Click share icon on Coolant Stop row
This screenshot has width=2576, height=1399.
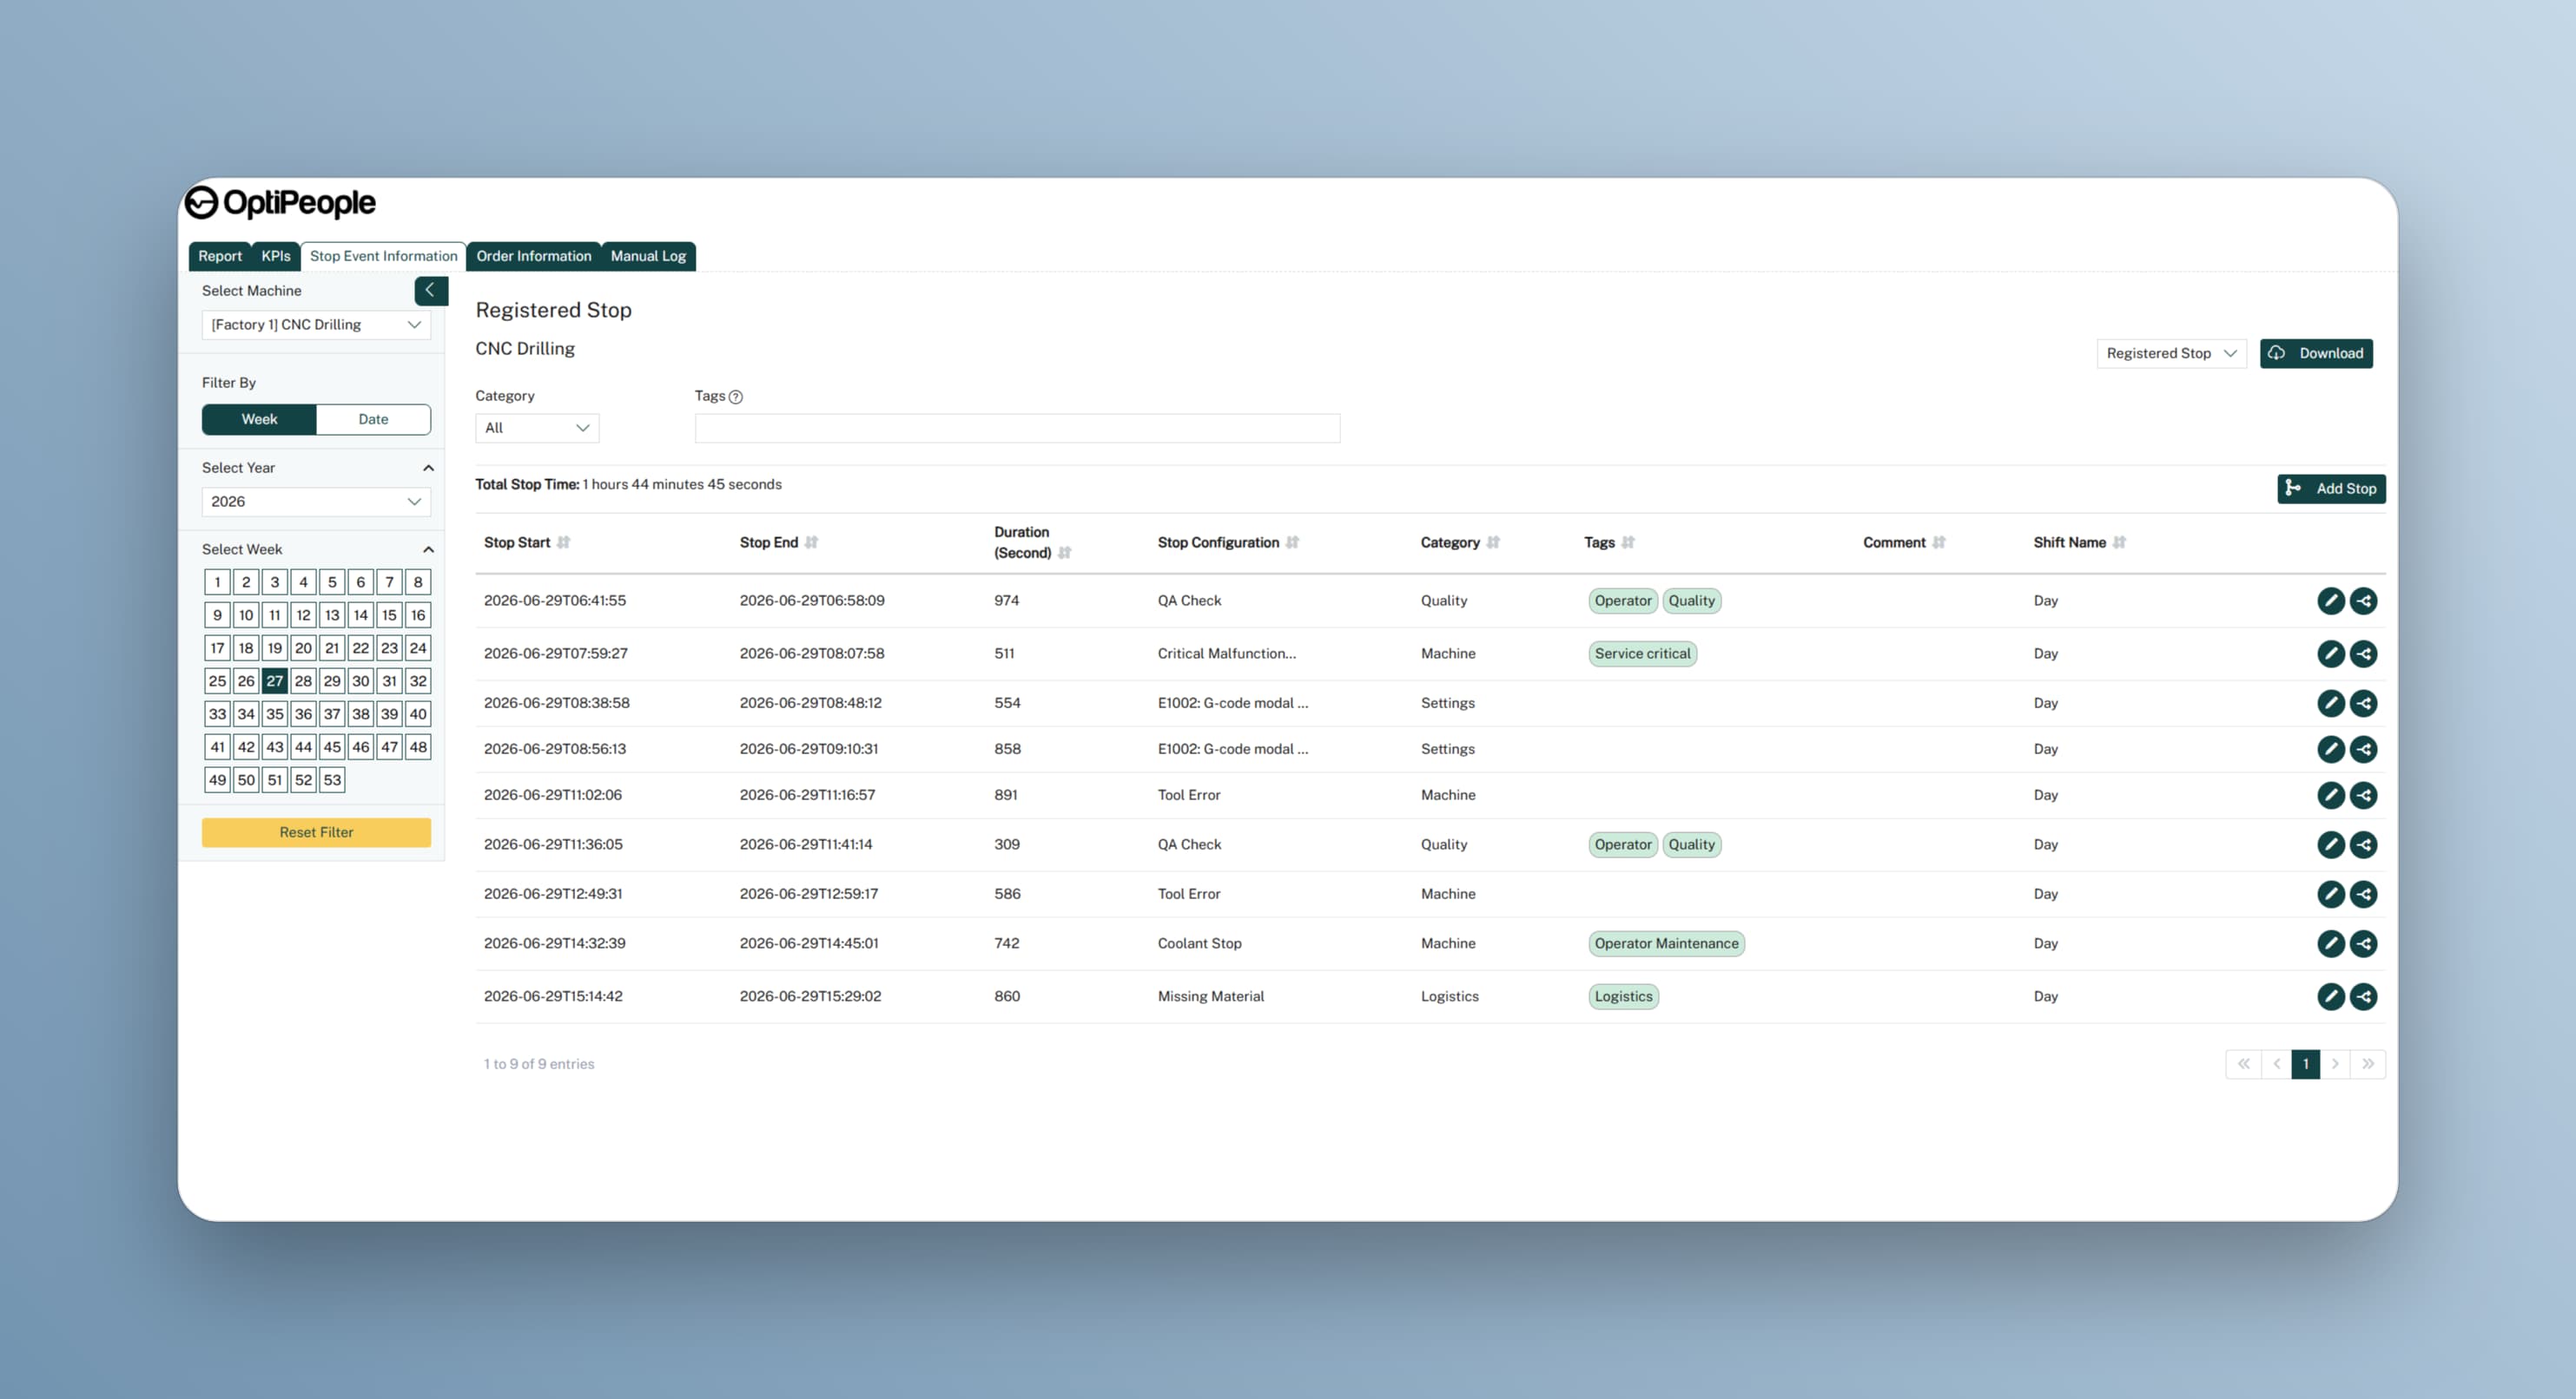(x=2363, y=943)
